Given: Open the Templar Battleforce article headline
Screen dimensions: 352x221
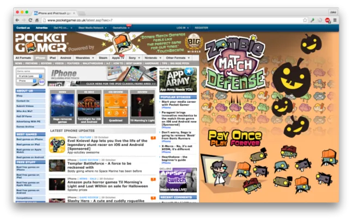Looking at the screenshot, I should [x=99, y=165].
